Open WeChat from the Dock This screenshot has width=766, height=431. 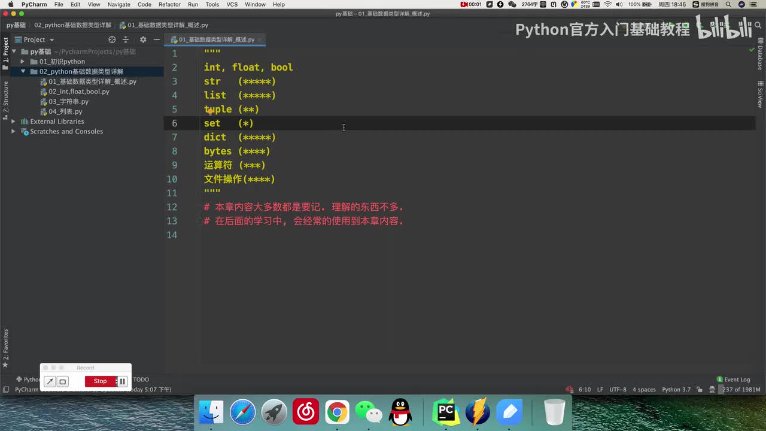pos(369,412)
